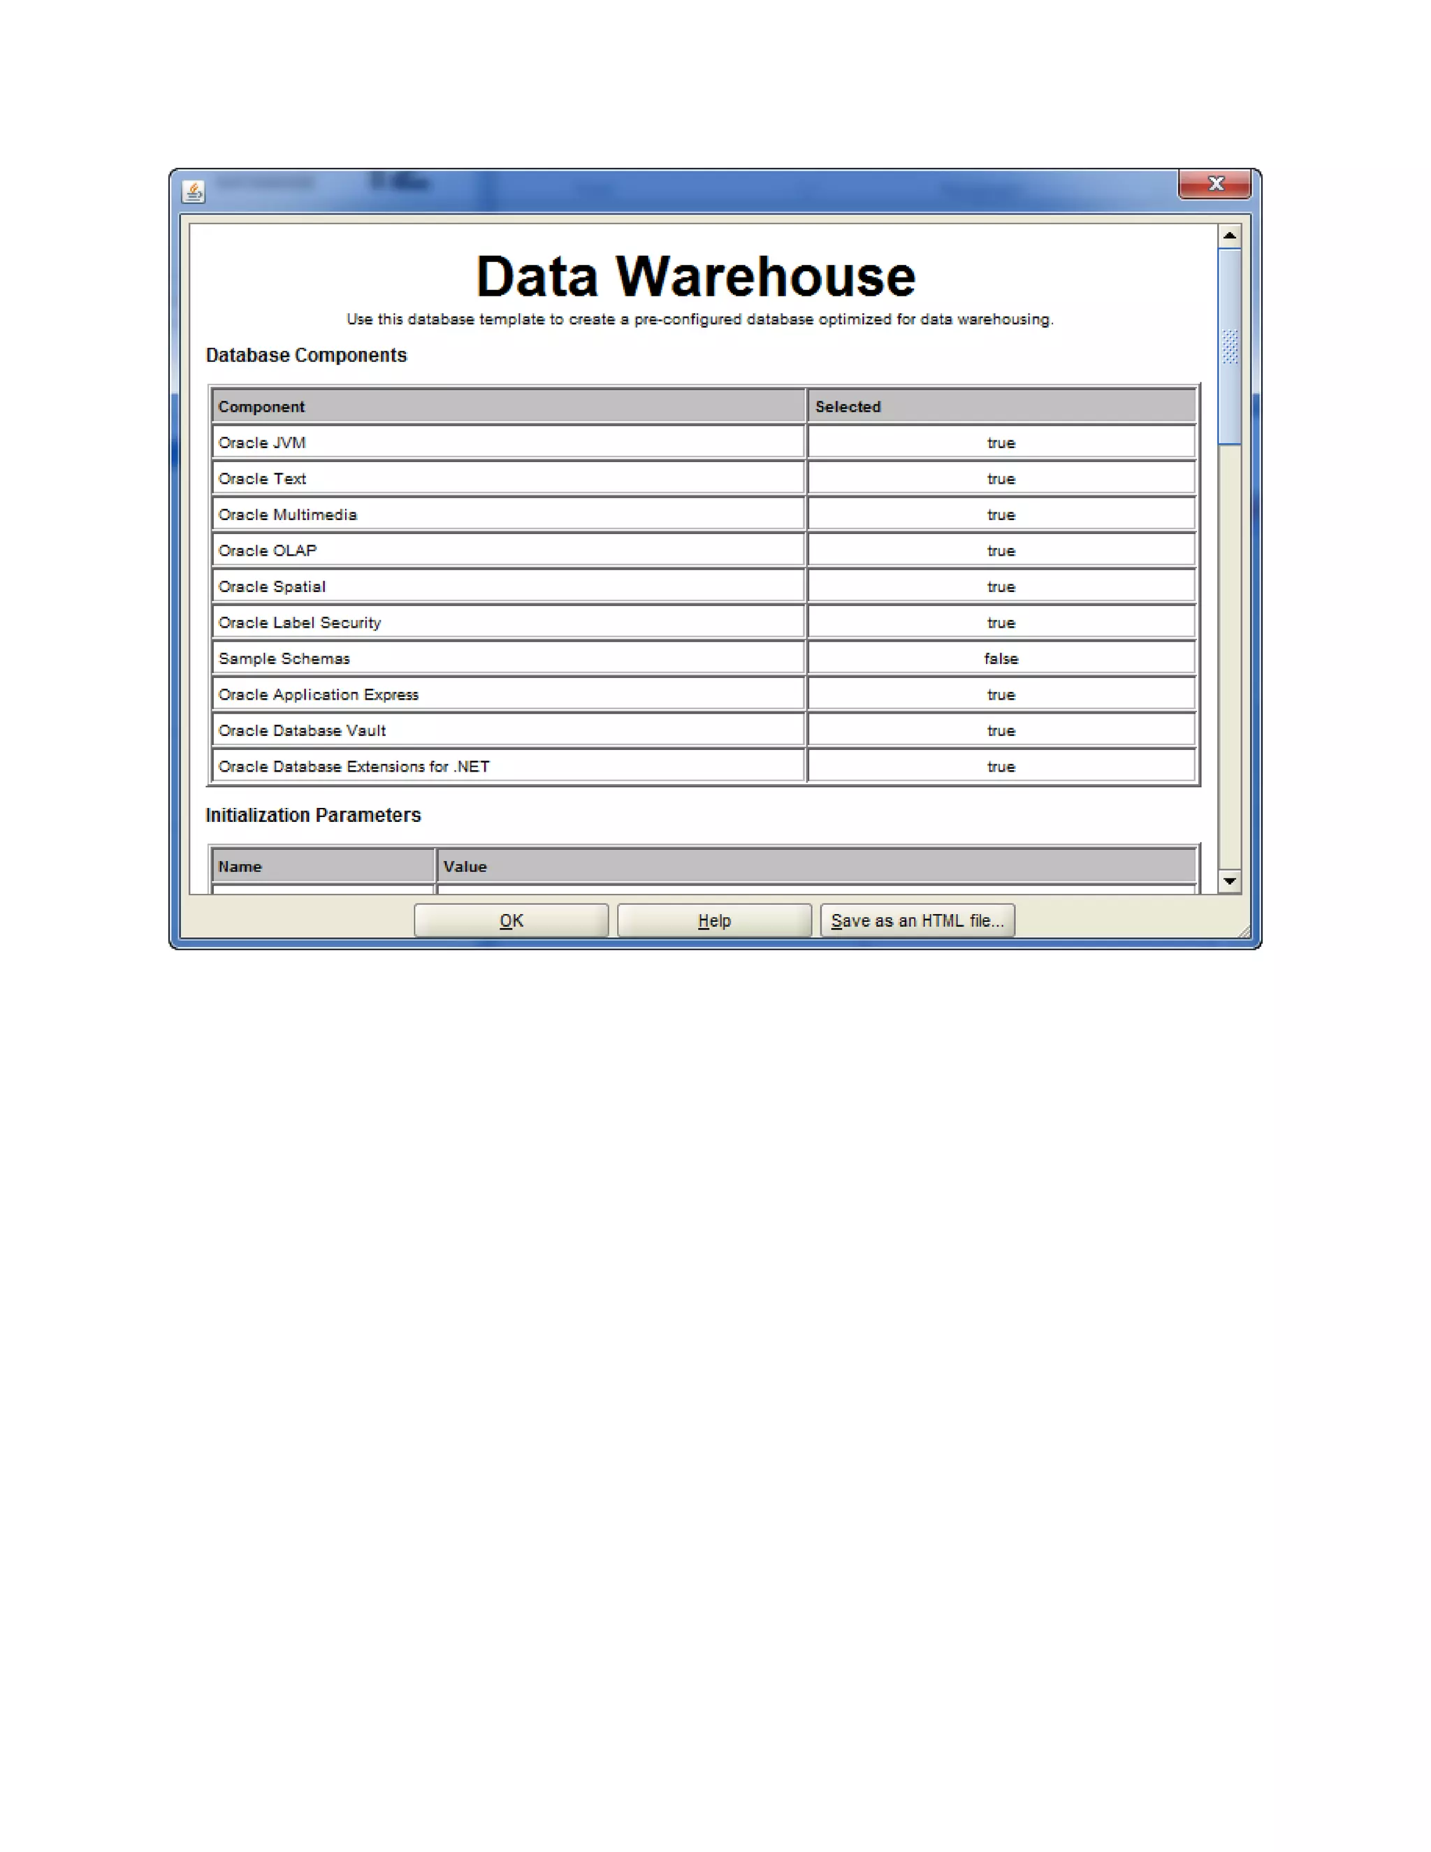This screenshot has width=1431, height=1852.
Task: Click the Java icon in title bar
Action: click(x=194, y=191)
